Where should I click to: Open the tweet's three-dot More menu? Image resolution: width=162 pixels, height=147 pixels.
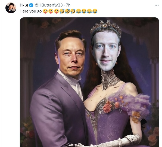pyautogui.click(x=157, y=5)
